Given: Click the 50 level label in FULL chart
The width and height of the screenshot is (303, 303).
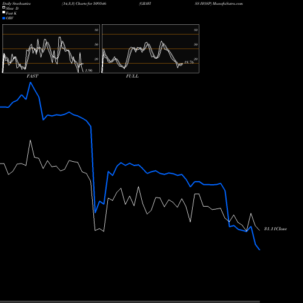Looking at the screenshot, I should (196, 44).
